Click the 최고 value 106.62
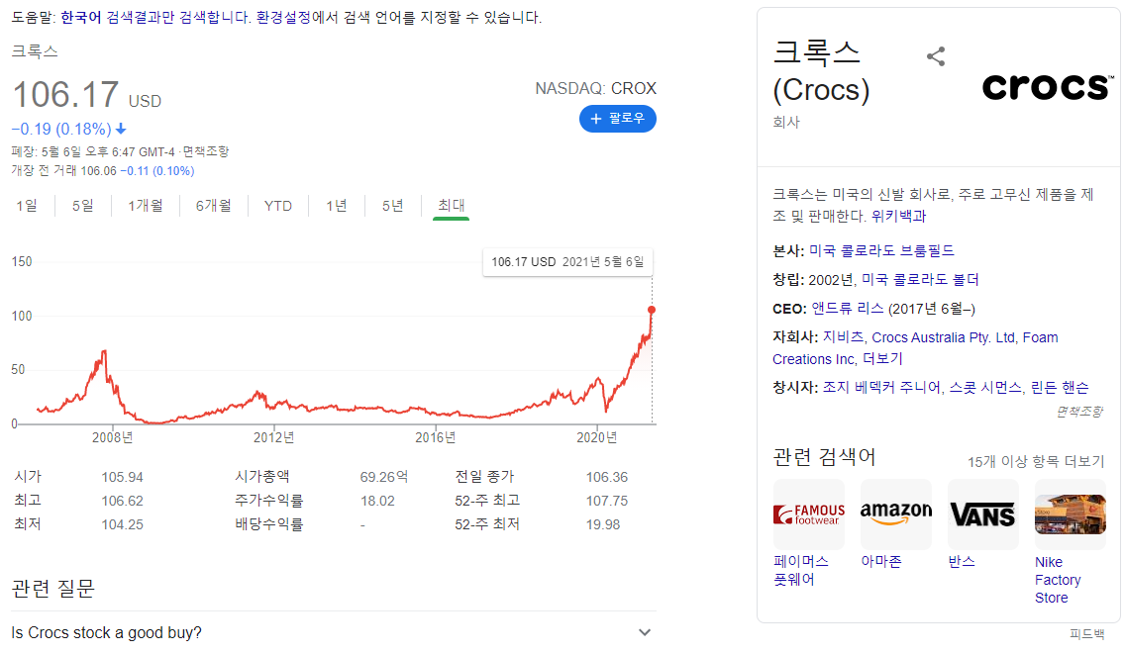 point(122,501)
